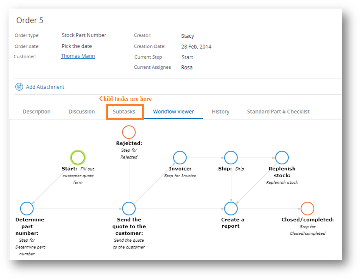Select the green Start workflow node
Image resolution: width=361 pixels, height=279 pixels.
[x=78, y=158]
